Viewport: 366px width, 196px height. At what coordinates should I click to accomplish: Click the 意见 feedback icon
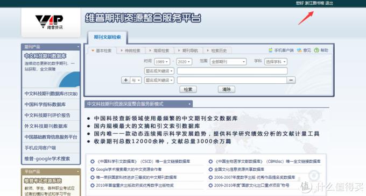point(299,50)
